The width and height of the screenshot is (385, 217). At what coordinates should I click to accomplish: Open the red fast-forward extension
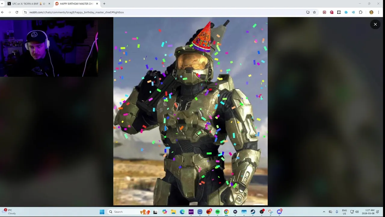click(x=324, y=12)
